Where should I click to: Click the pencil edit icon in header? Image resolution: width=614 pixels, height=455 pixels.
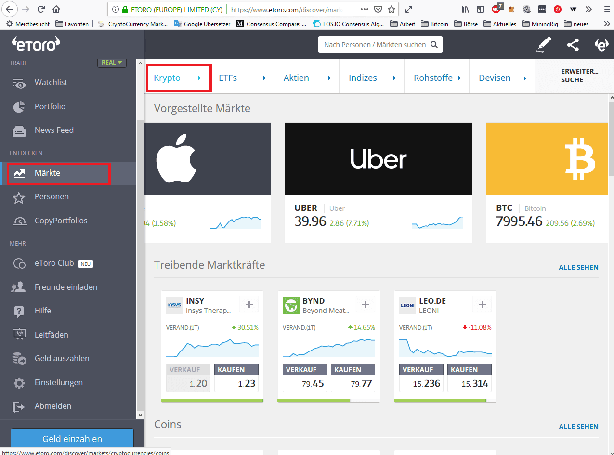click(x=544, y=45)
